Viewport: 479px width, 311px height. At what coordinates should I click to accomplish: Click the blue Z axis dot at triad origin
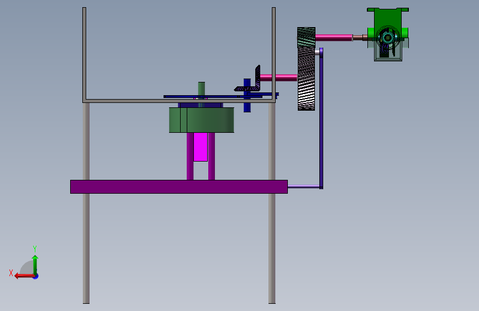36,277
